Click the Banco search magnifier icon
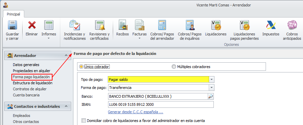This screenshot has height=125, width=303. pyautogui.click(x=211, y=96)
